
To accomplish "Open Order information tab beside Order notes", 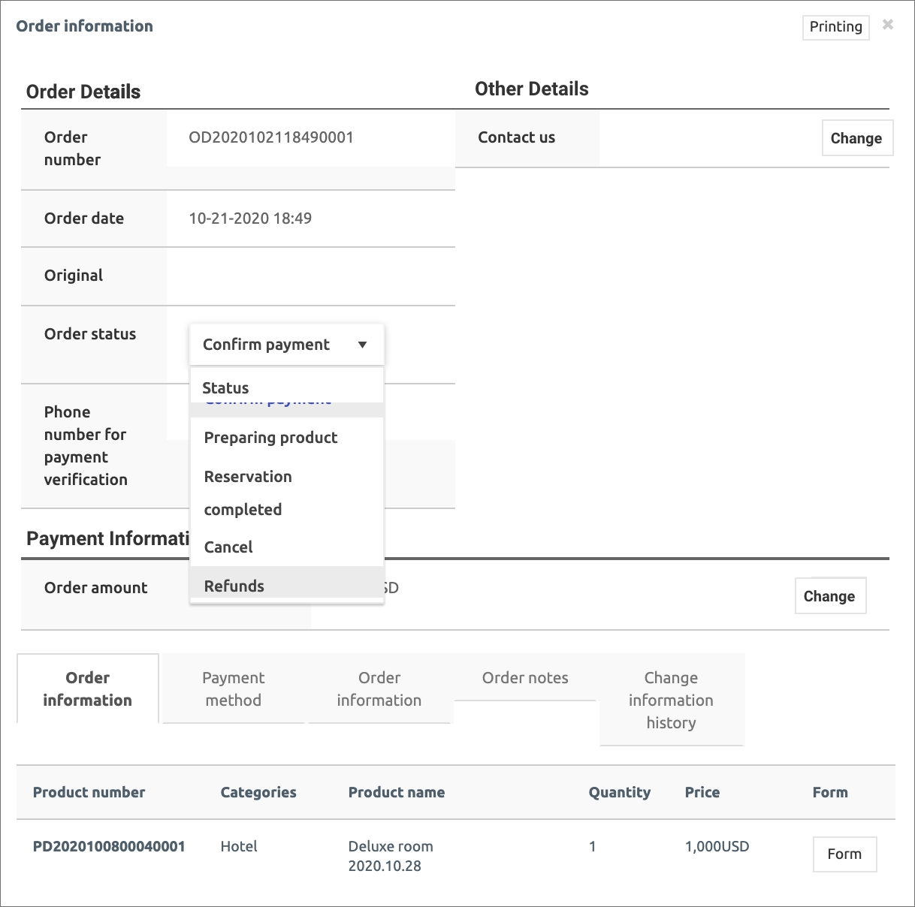I will tap(379, 689).
